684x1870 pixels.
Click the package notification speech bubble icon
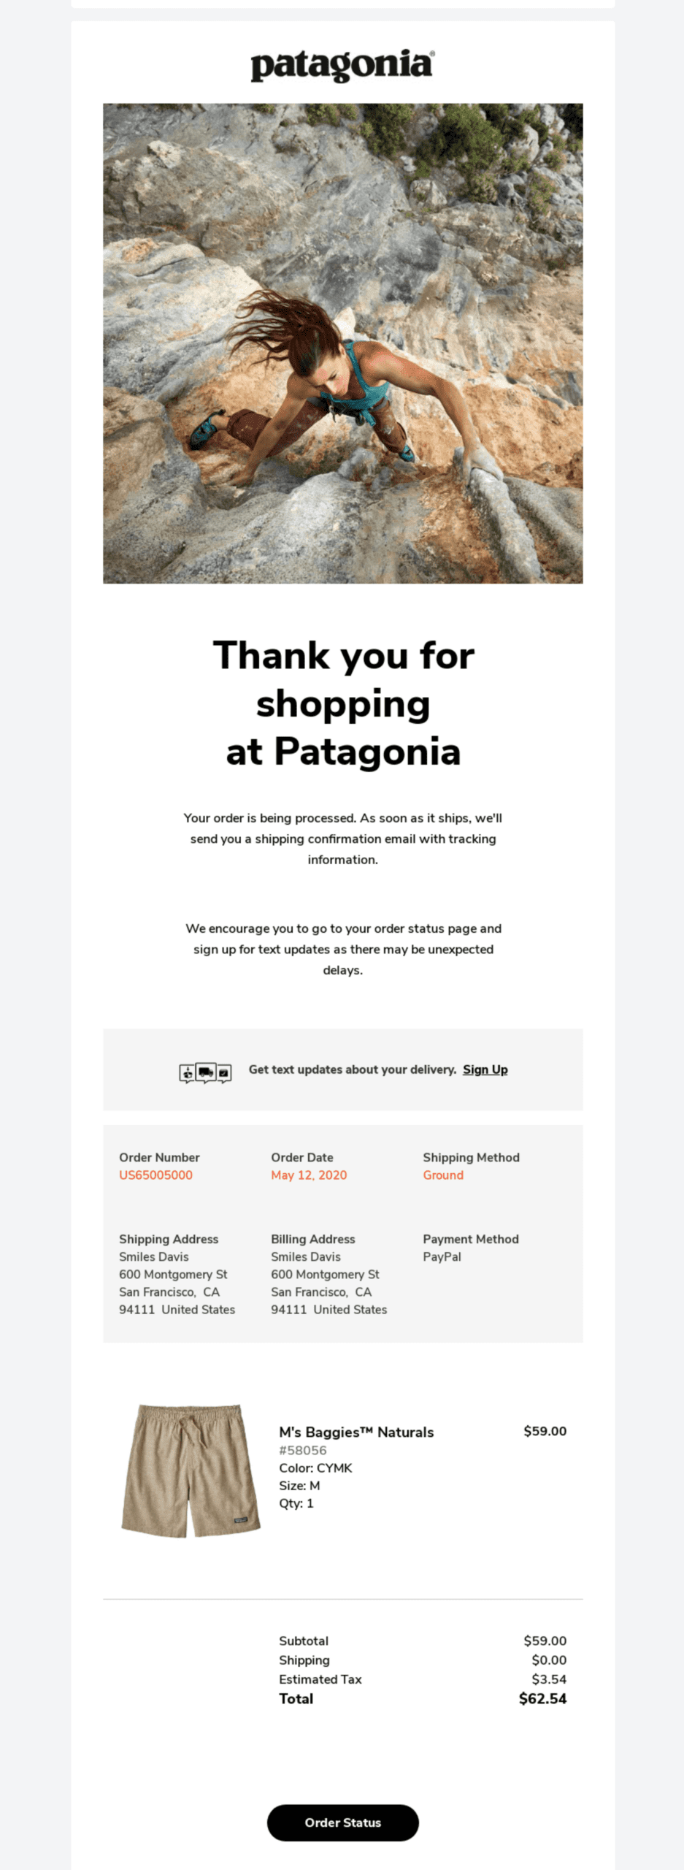click(186, 1072)
